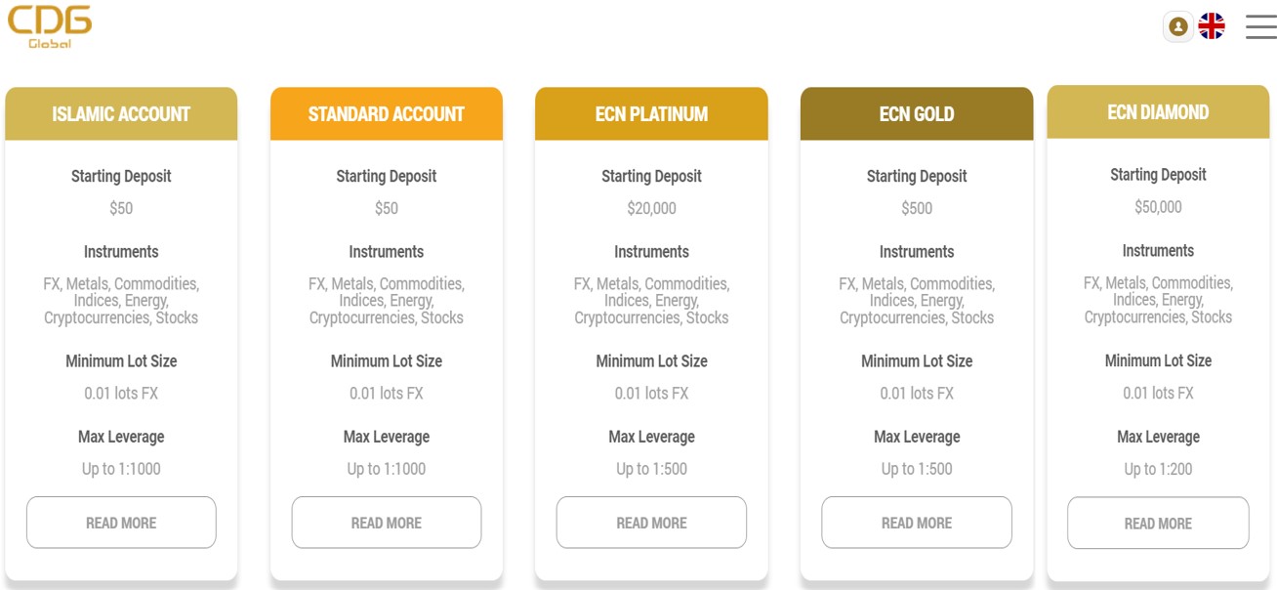1277x590 pixels.
Task: Open the hamburger menu
Action: 1260,26
